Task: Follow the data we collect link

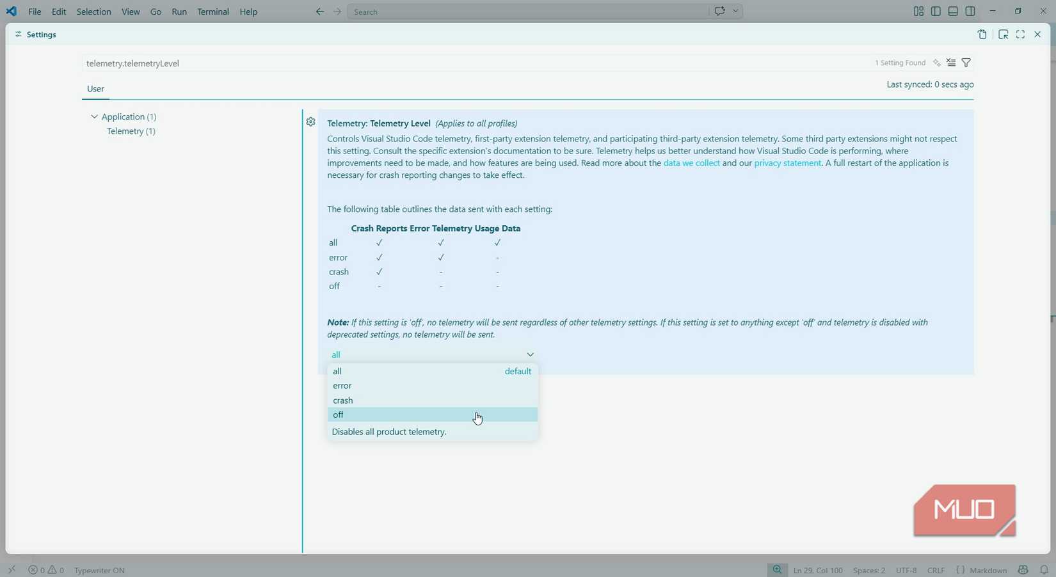Action: [x=691, y=163]
